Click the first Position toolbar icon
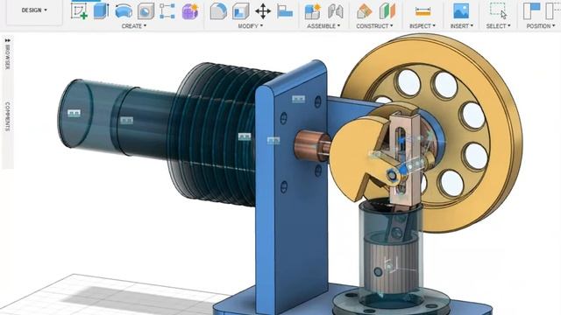The height and width of the screenshot is (315, 561). [x=532, y=11]
